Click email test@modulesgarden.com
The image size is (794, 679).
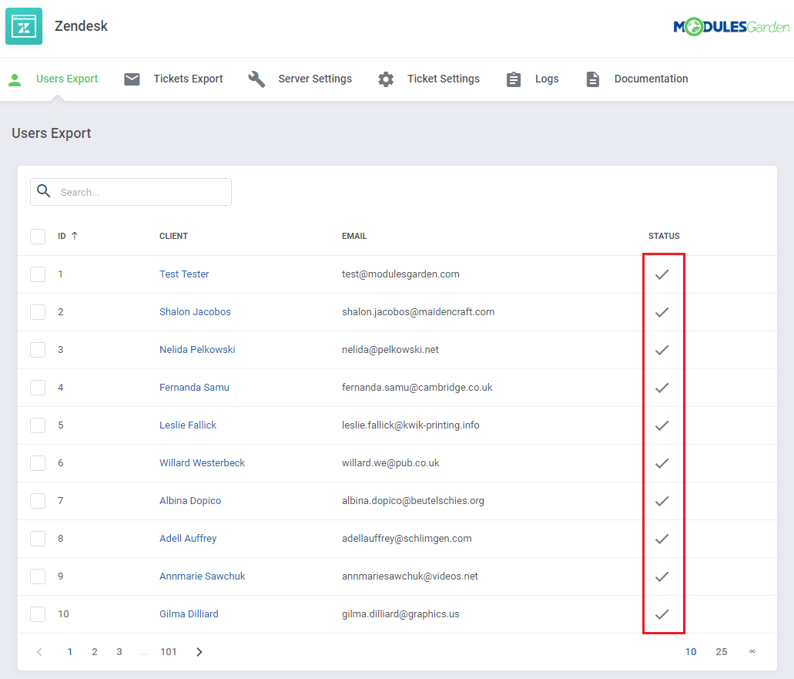[x=400, y=274]
